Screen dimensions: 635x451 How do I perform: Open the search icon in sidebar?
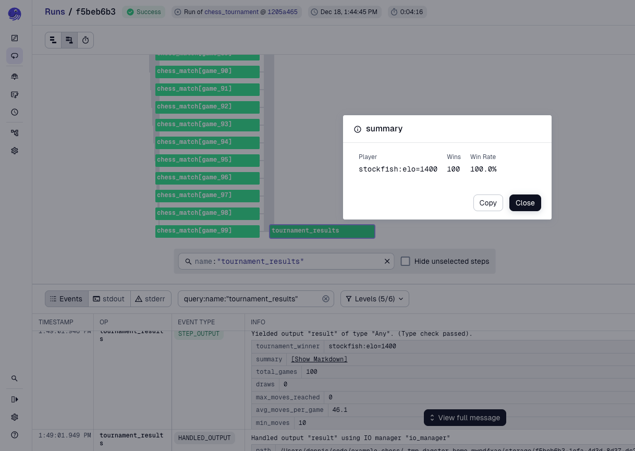(x=15, y=379)
